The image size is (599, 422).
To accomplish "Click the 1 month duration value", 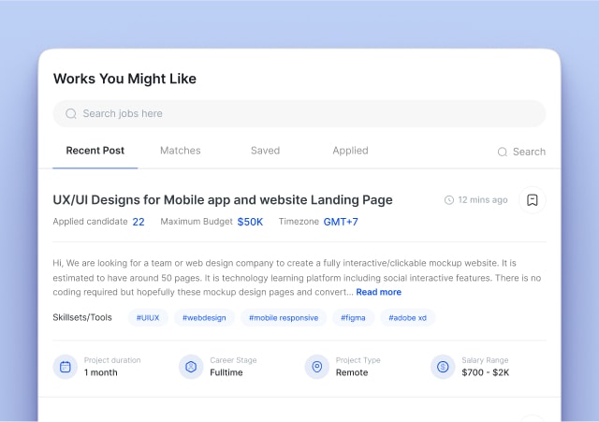I will tap(101, 372).
